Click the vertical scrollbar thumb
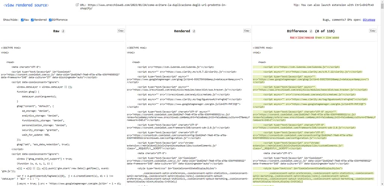Screen dimensions: 384x186 coord(382,6)
